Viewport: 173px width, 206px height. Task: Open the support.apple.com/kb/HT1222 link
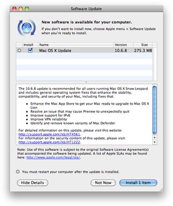click(49, 142)
